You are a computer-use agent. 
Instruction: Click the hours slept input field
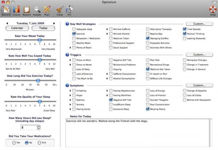(29, 127)
